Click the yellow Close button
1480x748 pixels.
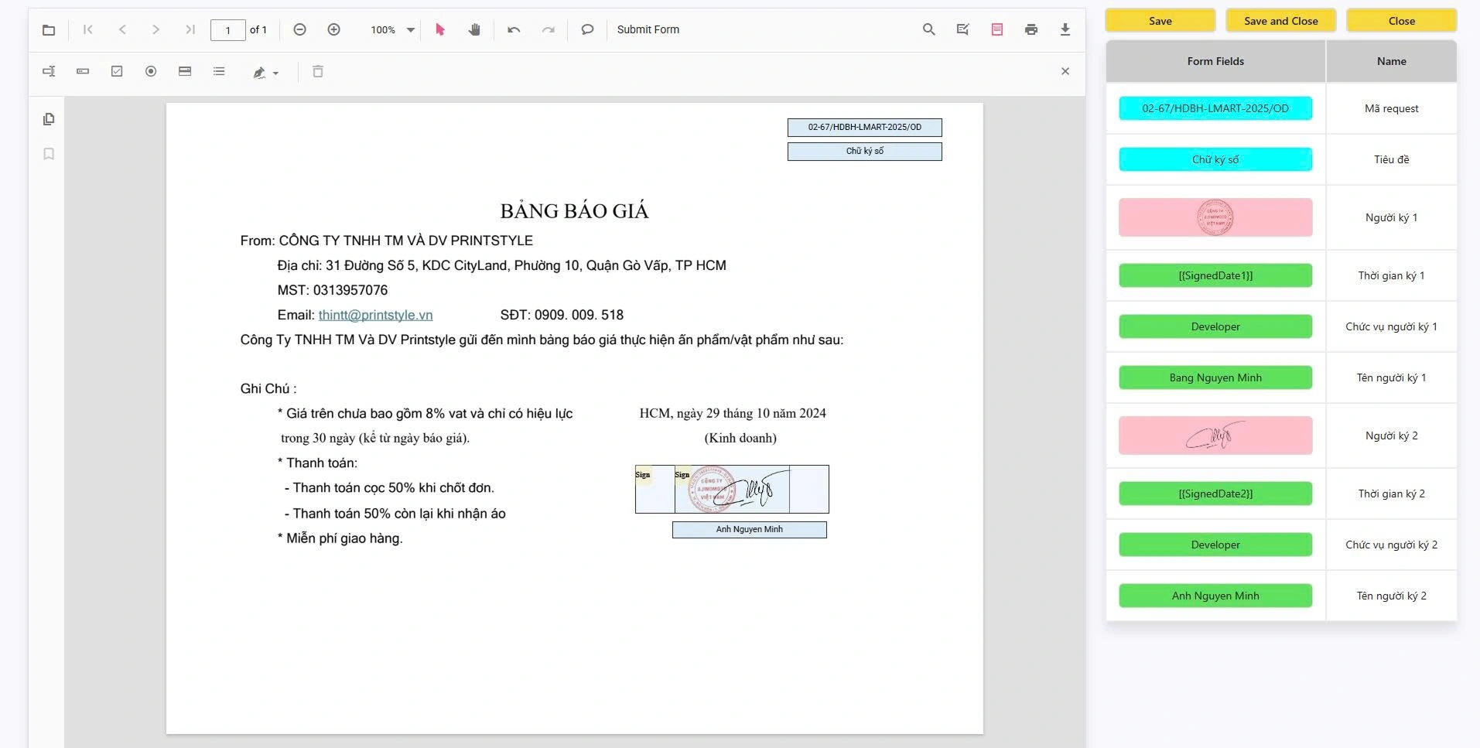coord(1401,21)
